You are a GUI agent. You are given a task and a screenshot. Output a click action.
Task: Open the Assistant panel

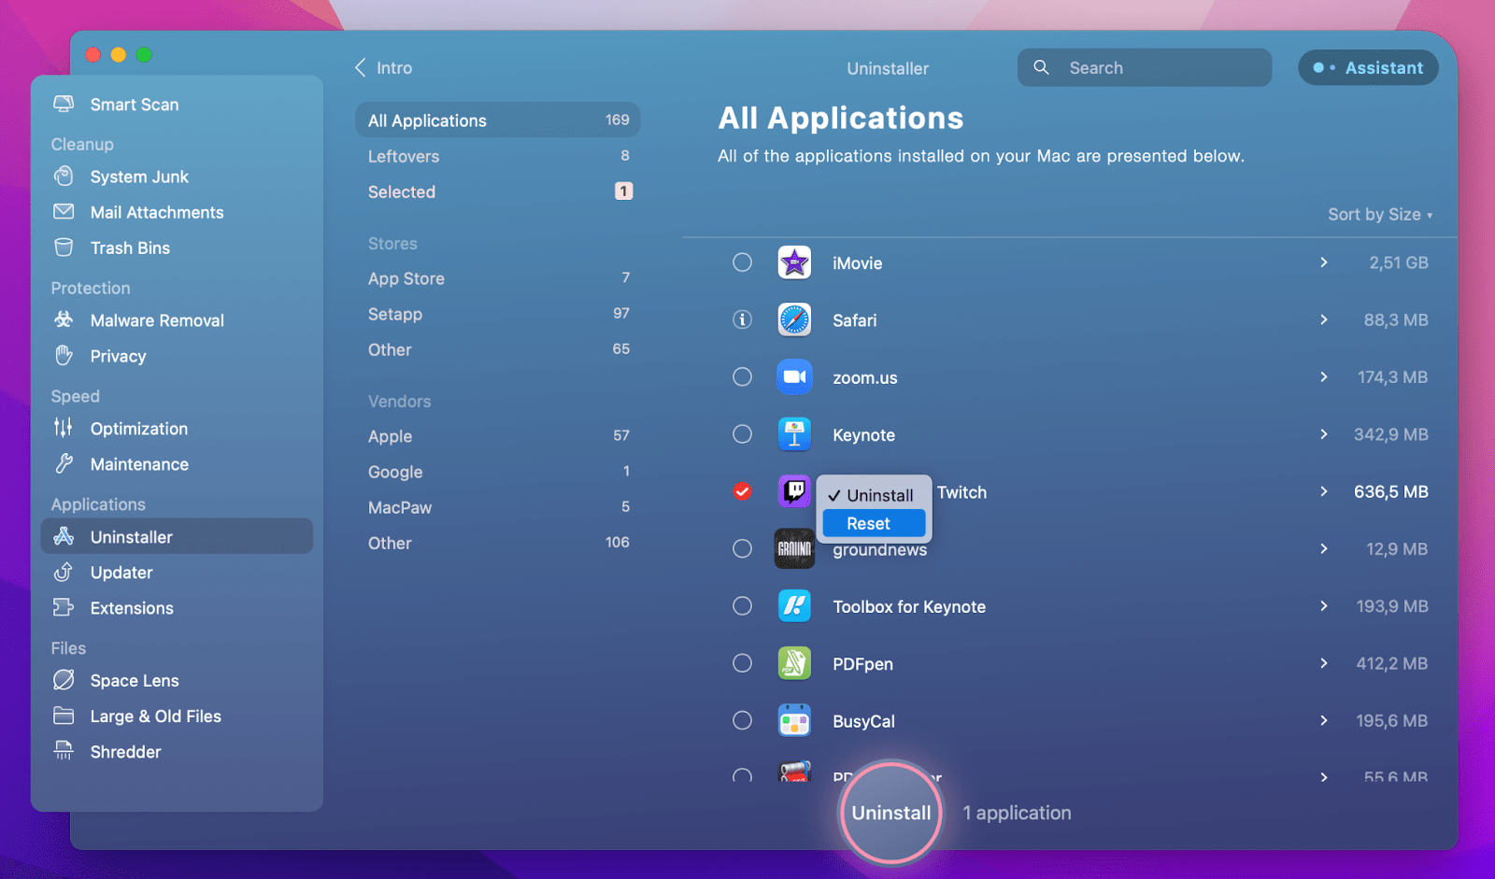tap(1367, 67)
